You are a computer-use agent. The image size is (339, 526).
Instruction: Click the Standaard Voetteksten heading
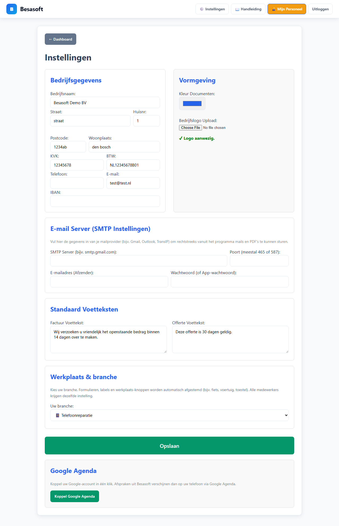point(84,309)
